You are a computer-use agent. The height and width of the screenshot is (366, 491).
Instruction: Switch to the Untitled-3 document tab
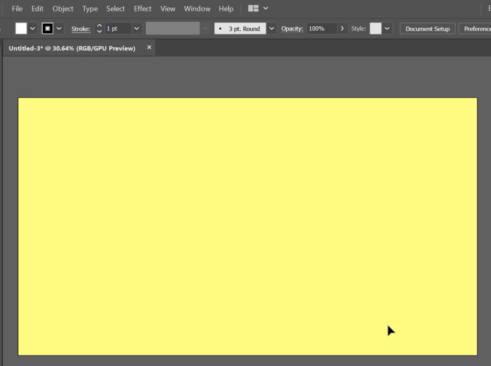tap(72, 47)
